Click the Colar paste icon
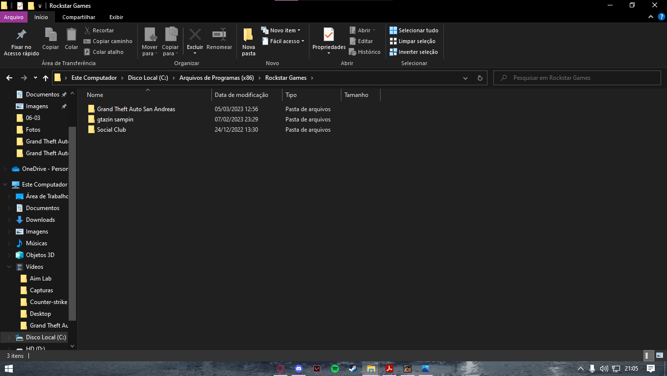The image size is (667, 376). (72, 39)
